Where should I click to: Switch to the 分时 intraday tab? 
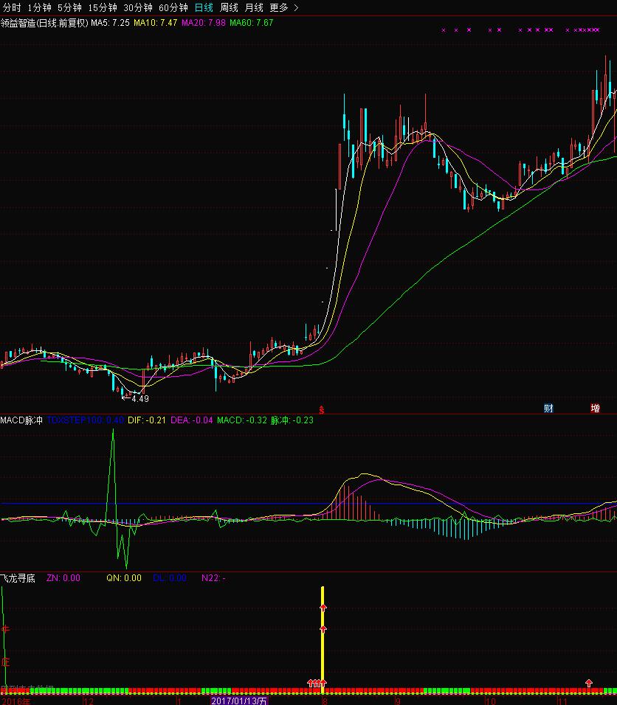[x=13, y=7]
